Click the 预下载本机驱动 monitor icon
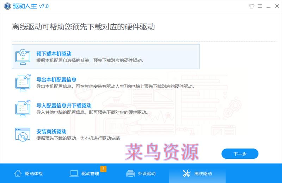This screenshot has width=282, height=183. tap(23, 57)
